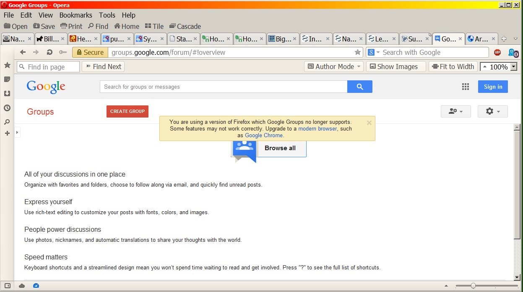This screenshot has width=523, height=292.
Task: Toggle Fit to Width
Action: 453,67
